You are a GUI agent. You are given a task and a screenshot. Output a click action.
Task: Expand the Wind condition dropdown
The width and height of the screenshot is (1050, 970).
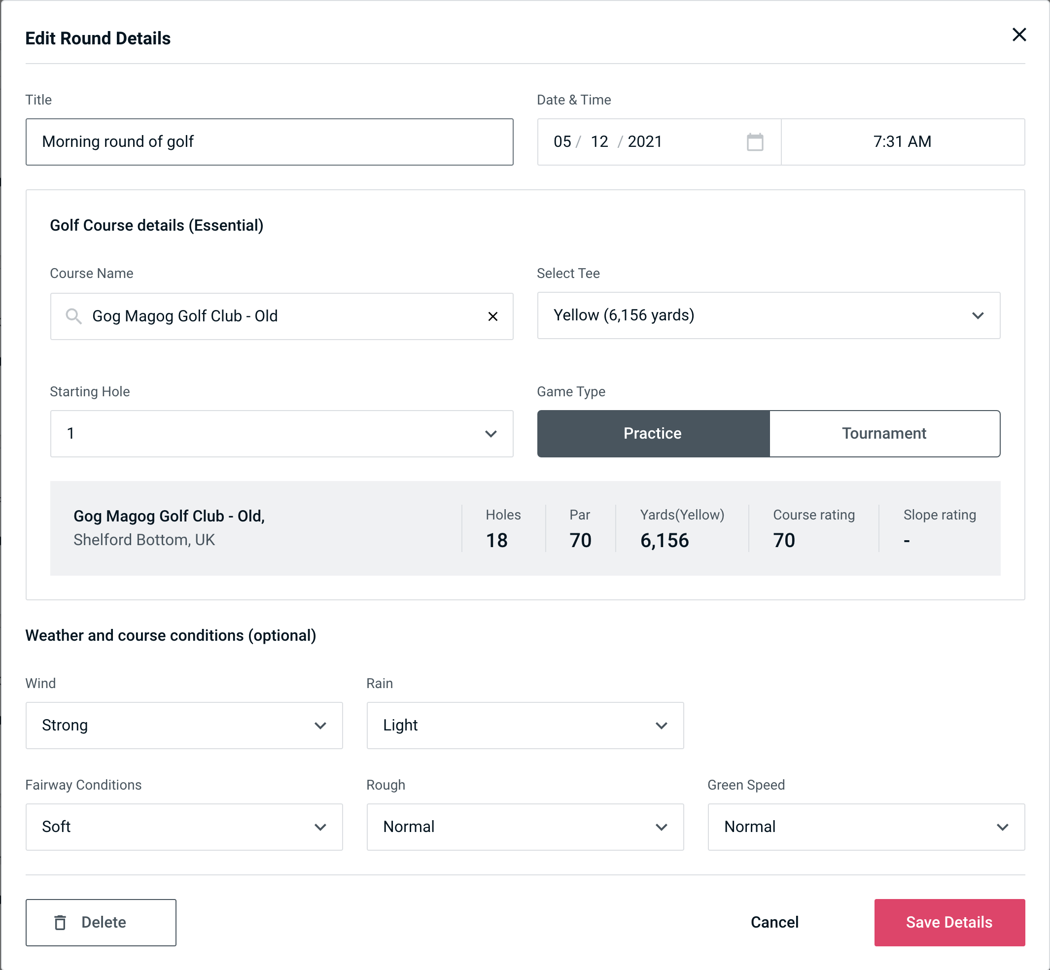click(x=184, y=725)
